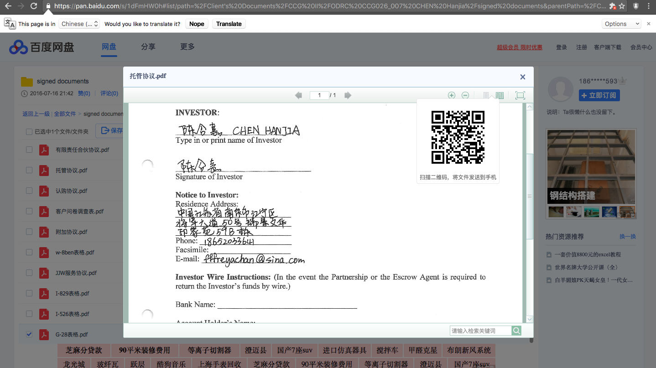This screenshot has width=656, height=368.
Task: Click the translate icon in the translation bar
Action: tap(10, 24)
